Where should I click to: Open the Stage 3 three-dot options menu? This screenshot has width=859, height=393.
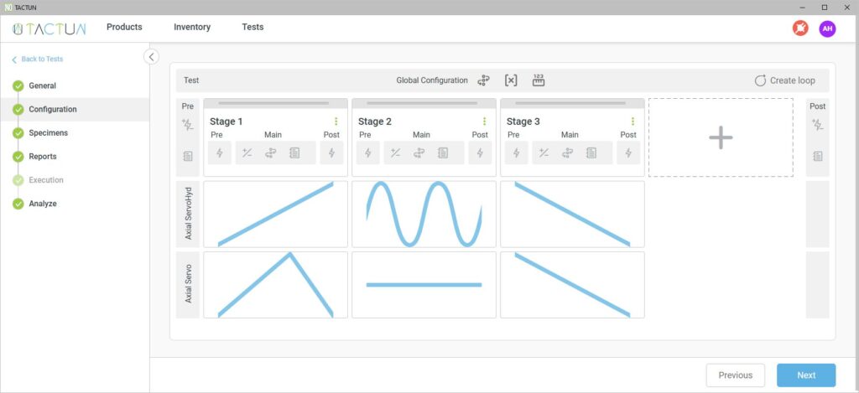(633, 122)
